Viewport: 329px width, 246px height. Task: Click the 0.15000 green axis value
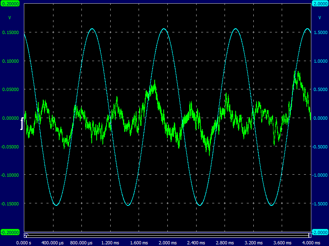(10, 32)
